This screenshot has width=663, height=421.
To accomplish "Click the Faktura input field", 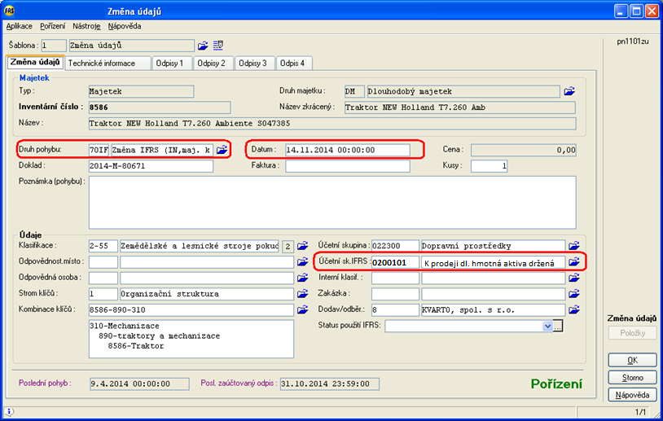I will 347,166.
